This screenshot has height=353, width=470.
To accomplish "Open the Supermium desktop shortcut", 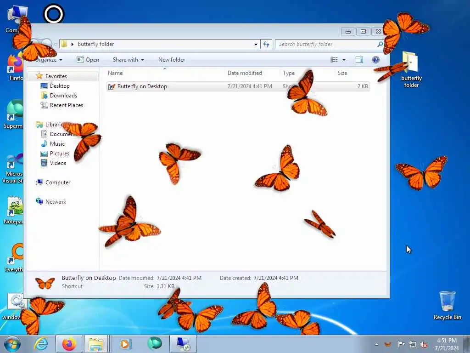I will (13, 114).
